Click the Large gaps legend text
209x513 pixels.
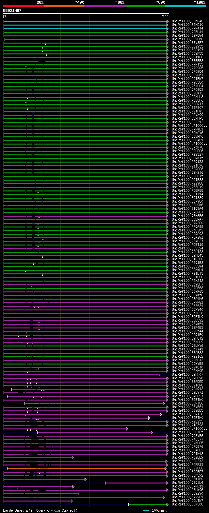pos(40,510)
